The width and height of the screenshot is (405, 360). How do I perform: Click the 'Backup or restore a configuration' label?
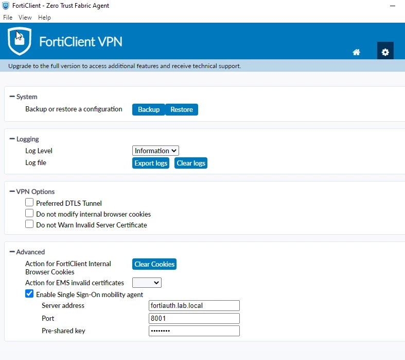point(74,109)
